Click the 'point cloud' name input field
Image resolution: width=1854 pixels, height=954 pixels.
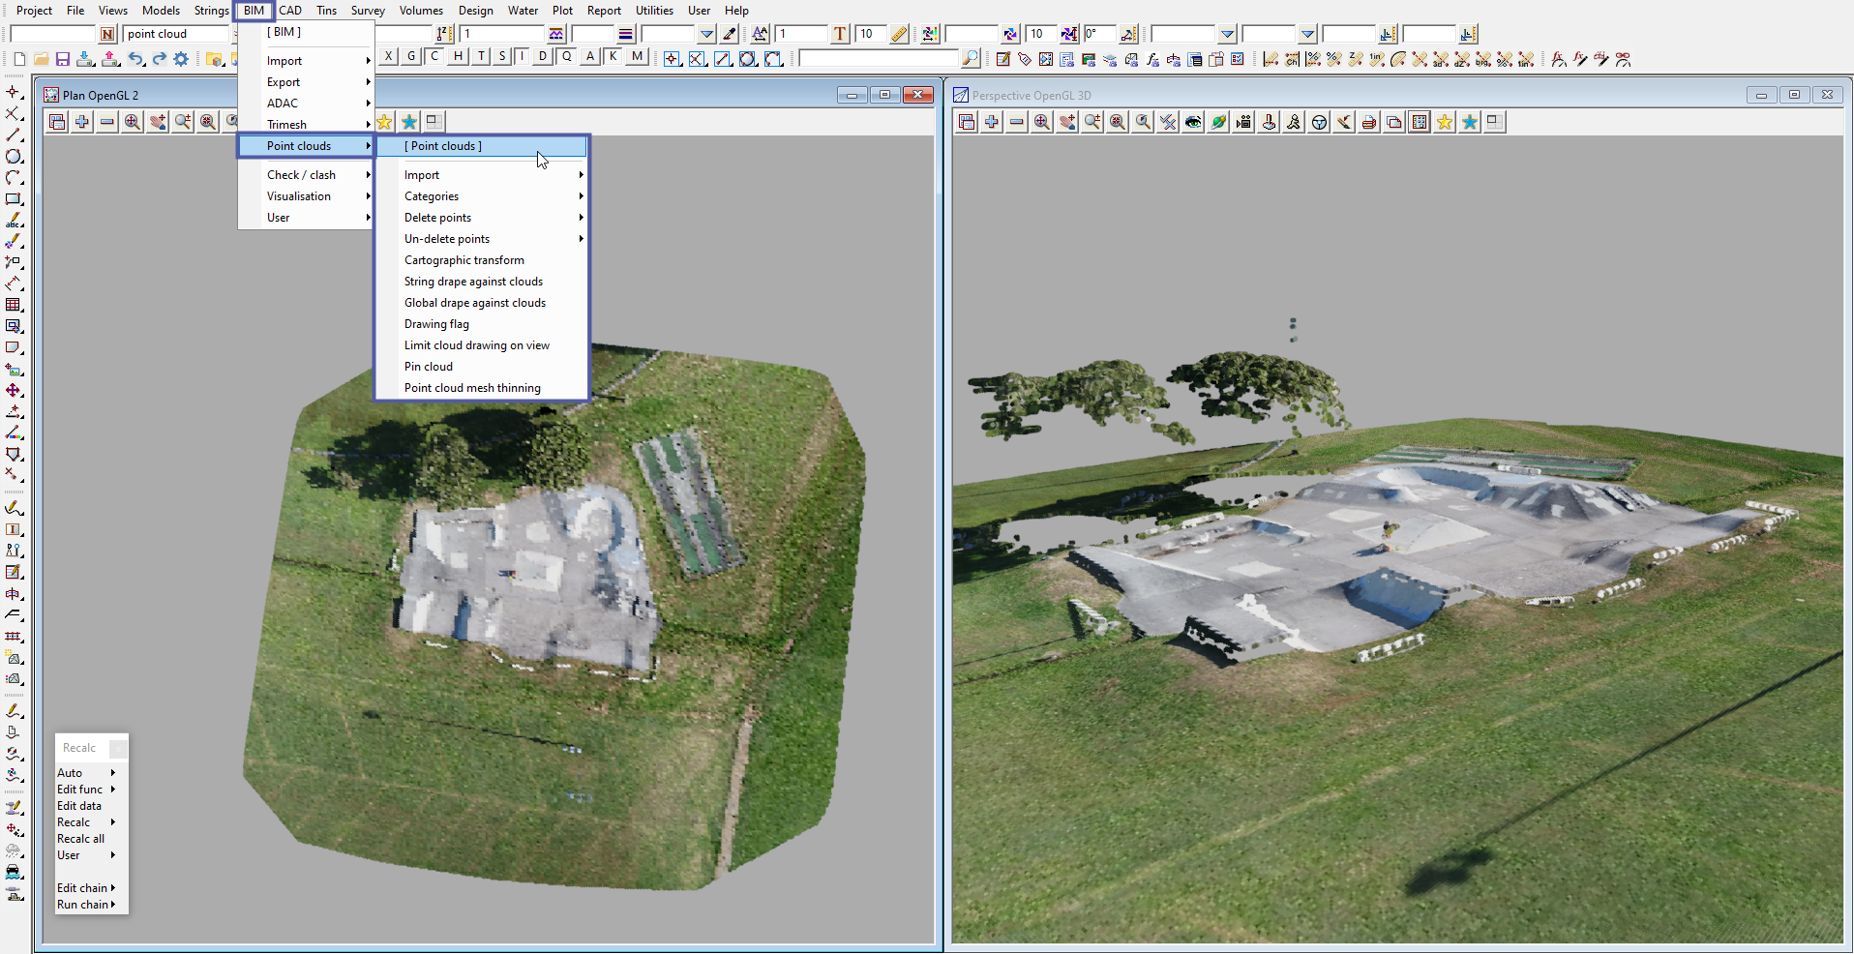pyautogui.click(x=176, y=34)
